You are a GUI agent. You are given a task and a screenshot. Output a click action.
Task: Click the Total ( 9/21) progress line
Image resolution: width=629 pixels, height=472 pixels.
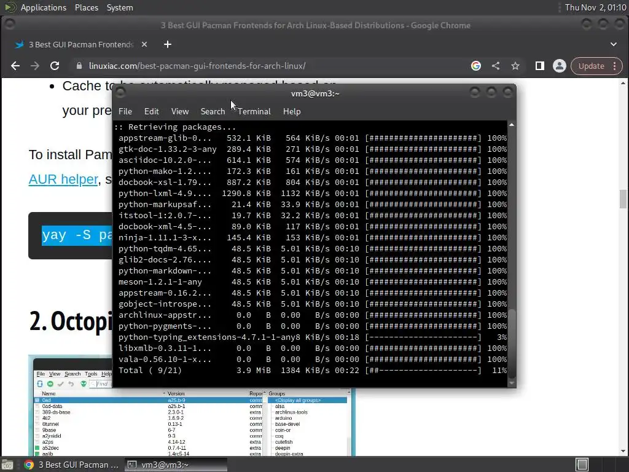312,371
